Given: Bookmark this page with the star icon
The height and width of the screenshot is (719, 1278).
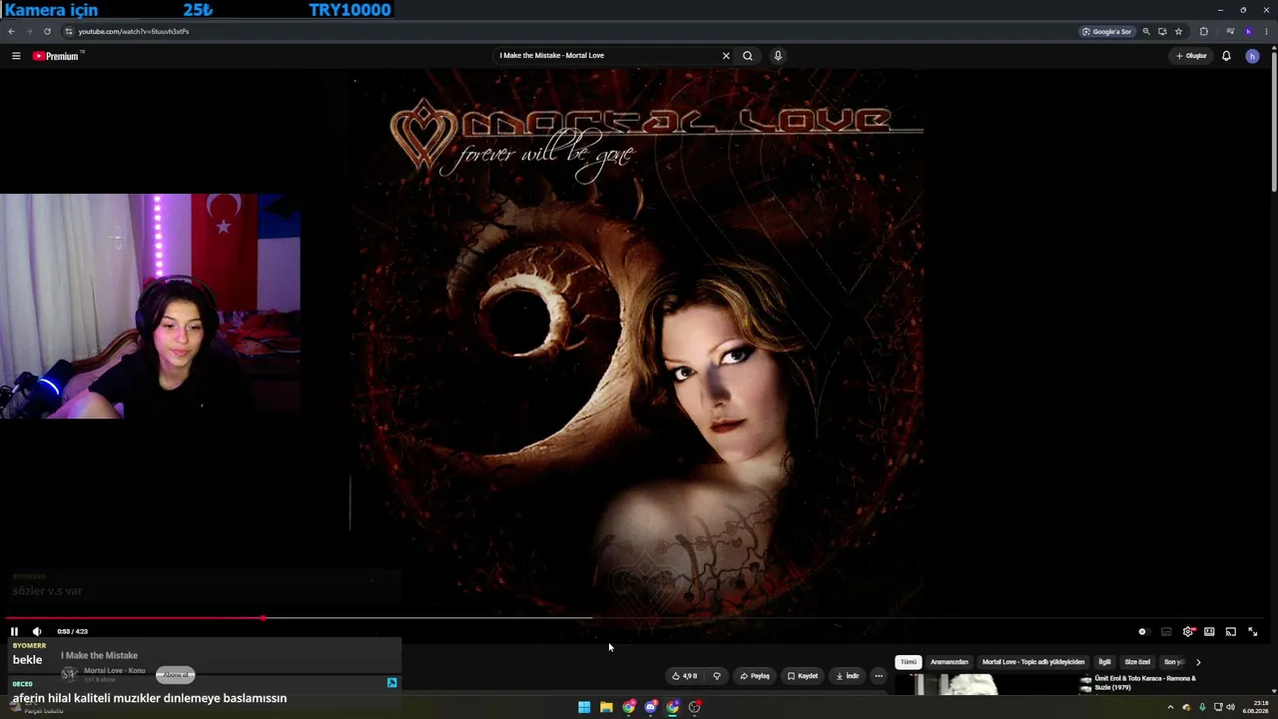Looking at the screenshot, I should click(1178, 31).
